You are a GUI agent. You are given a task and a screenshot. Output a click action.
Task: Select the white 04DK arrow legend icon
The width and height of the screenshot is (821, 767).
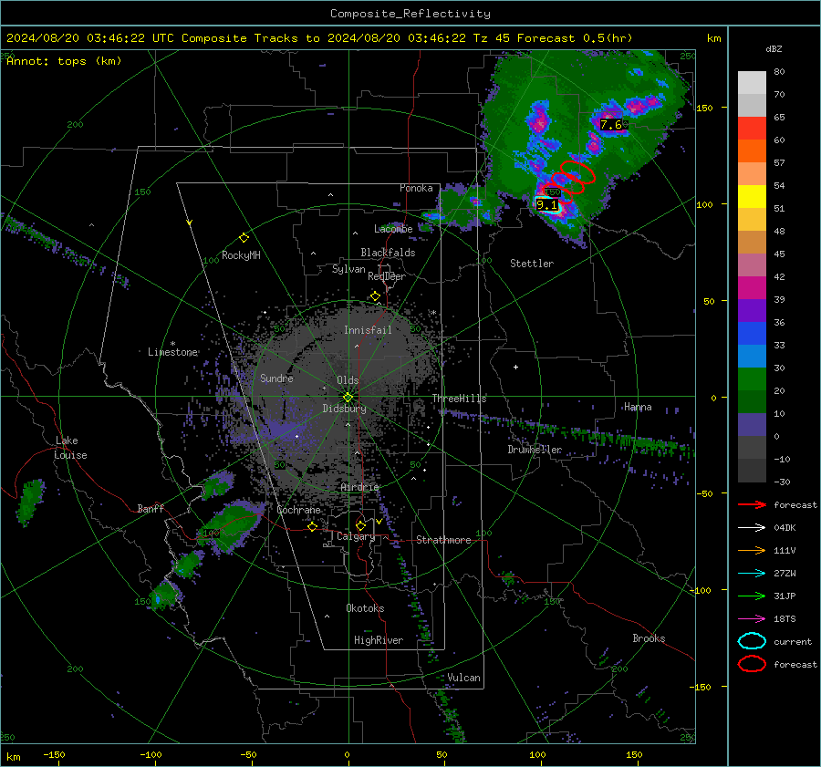[752, 527]
